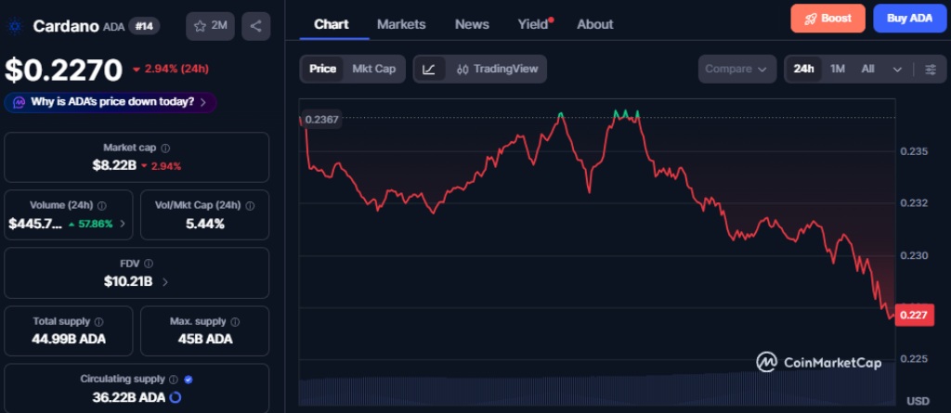This screenshot has height=413, width=951.
Task: Switch to the Markets tab
Action: coord(401,24)
